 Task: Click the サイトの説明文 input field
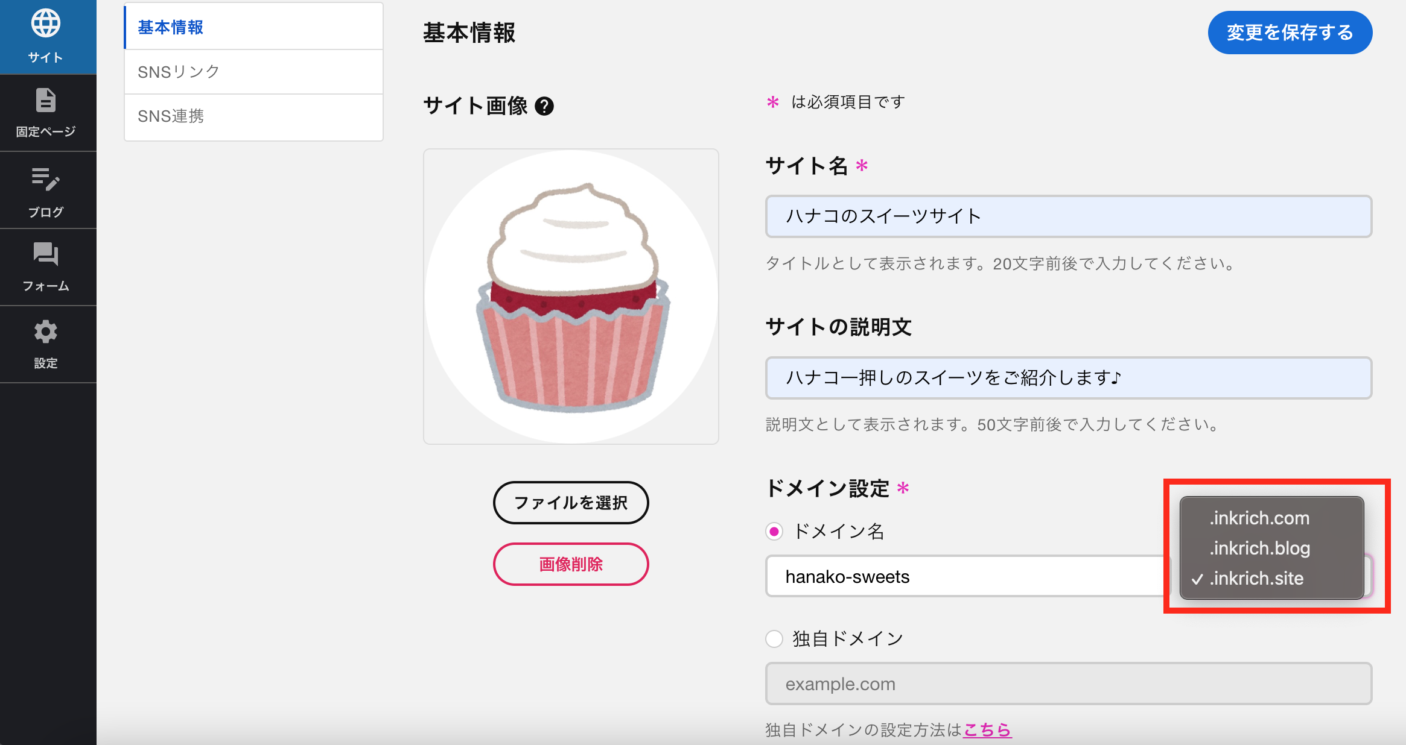pos(1069,378)
